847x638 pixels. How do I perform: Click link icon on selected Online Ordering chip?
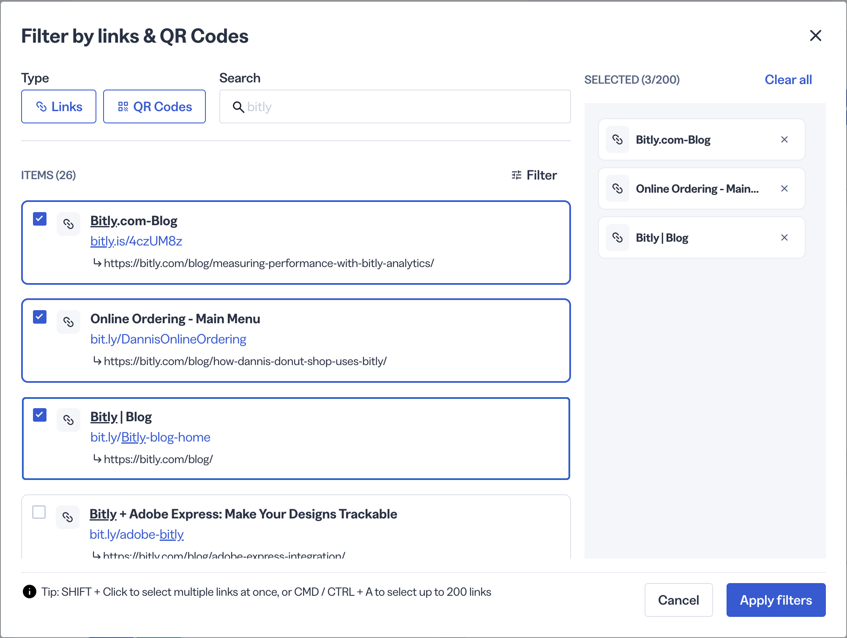point(617,188)
